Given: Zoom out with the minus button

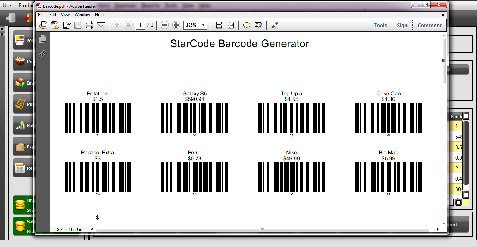Looking at the screenshot, I should (x=165, y=25).
